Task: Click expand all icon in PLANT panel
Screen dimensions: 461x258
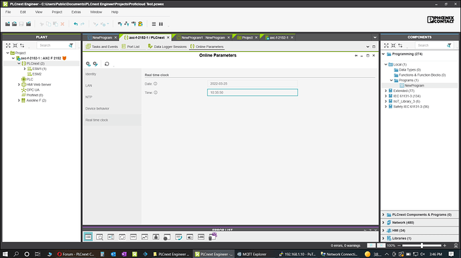Action: click(x=8, y=45)
